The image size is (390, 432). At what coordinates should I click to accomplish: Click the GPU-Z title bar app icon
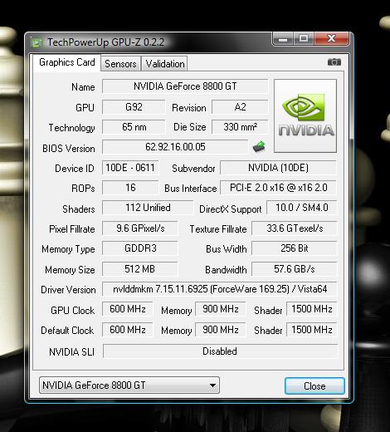point(37,42)
